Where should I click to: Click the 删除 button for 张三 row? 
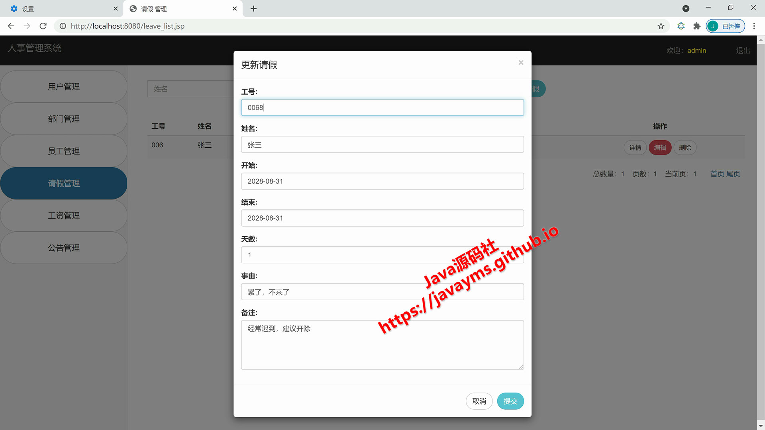tap(685, 148)
